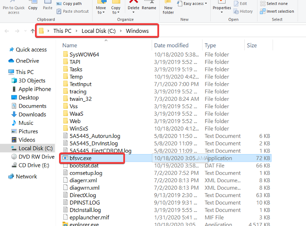Screen dimensions: 306x226
Task: Select the DirectX.log file
Action: click(80, 195)
